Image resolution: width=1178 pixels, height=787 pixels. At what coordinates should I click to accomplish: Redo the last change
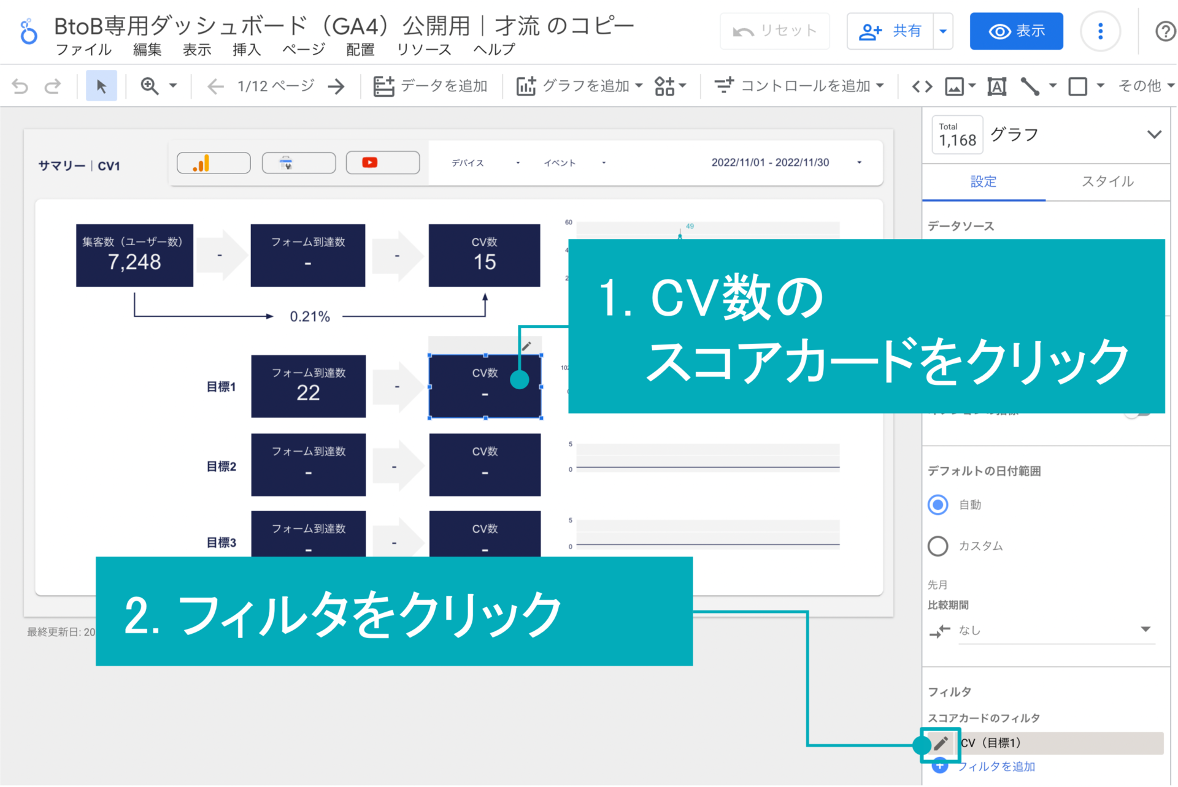(53, 86)
